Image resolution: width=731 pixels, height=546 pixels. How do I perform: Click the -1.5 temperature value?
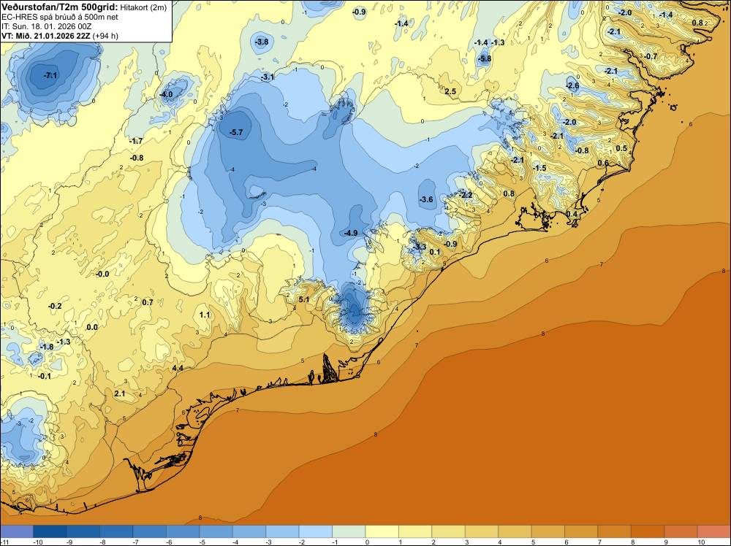[x=539, y=168]
